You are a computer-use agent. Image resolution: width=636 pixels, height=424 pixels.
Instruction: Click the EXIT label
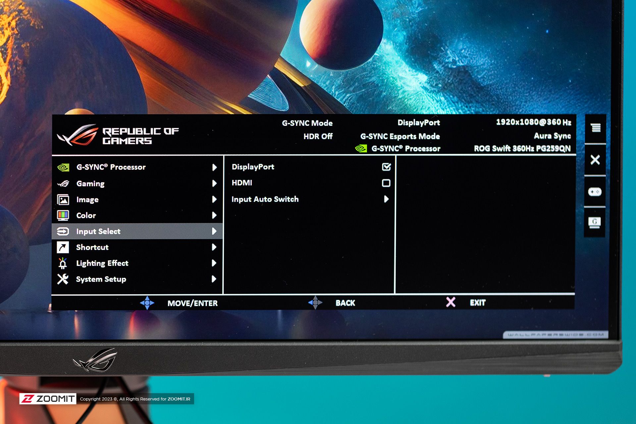coord(478,302)
